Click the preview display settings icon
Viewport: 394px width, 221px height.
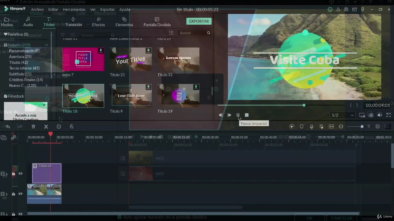[362, 115]
